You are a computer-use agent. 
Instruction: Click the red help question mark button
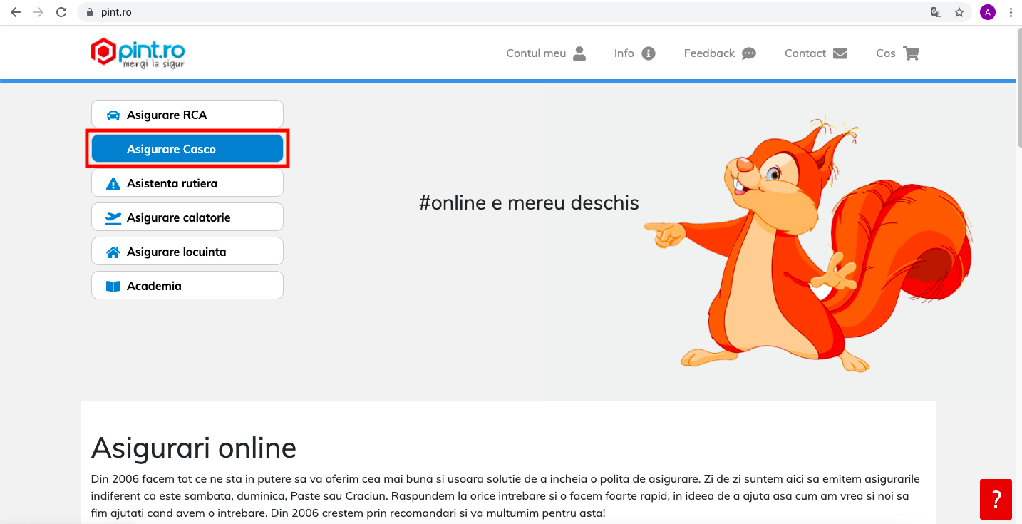tap(996, 499)
